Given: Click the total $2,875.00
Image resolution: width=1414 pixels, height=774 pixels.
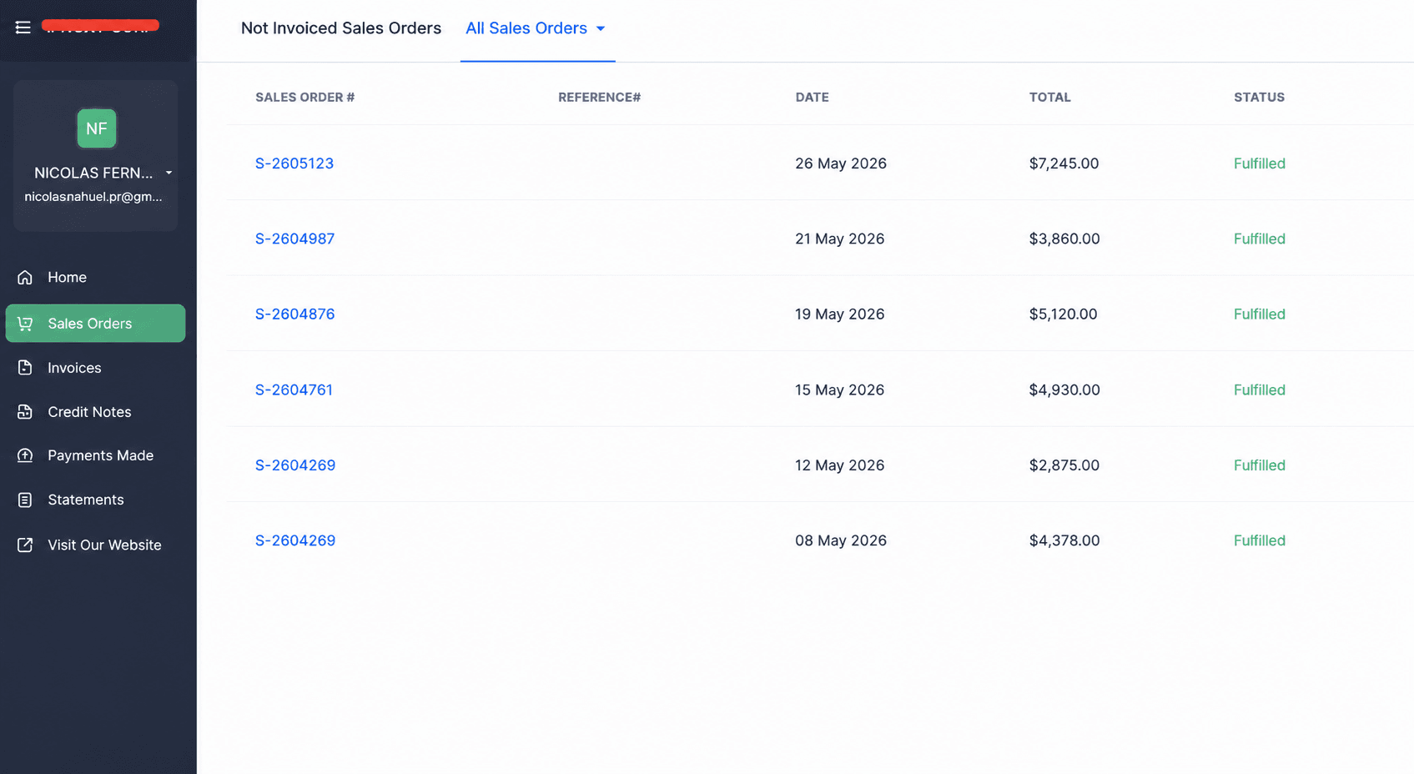Looking at the screenshot, I should coord(1064,465).
